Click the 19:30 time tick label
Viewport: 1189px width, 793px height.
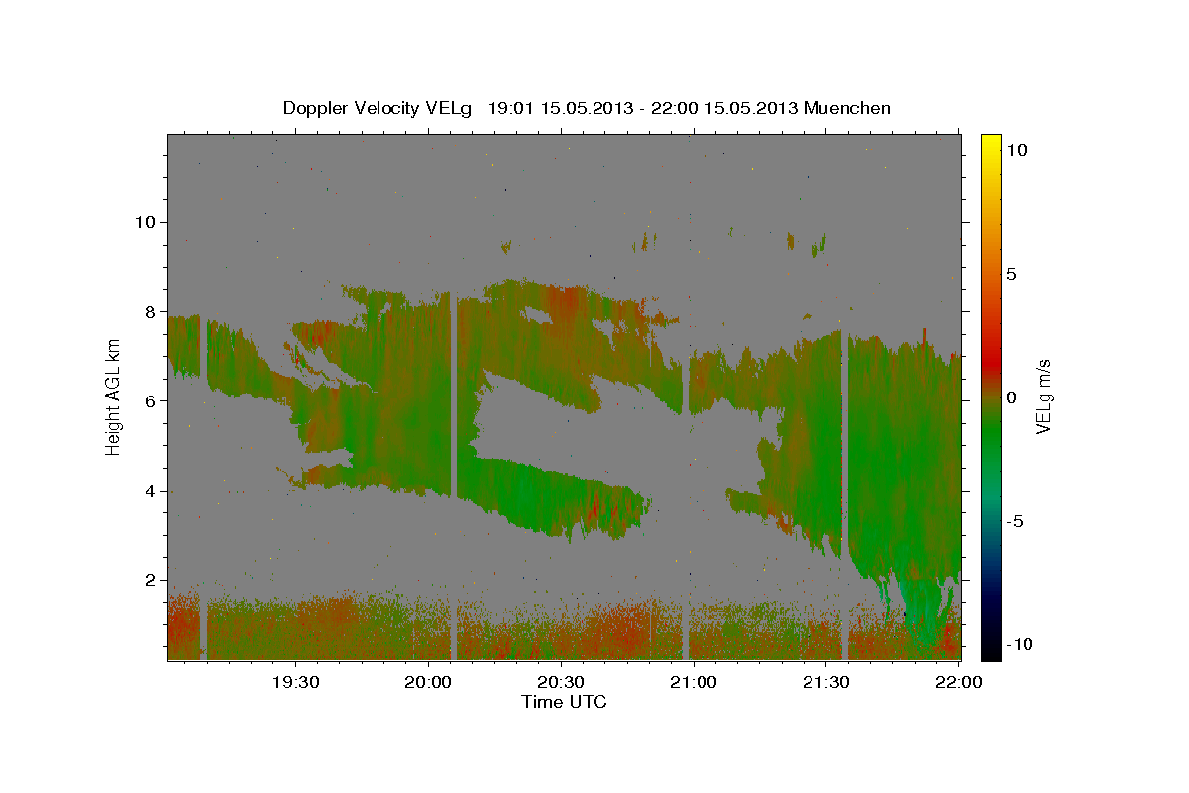(x=295, y=682)
